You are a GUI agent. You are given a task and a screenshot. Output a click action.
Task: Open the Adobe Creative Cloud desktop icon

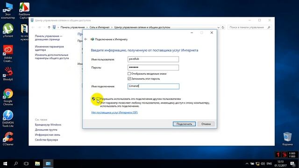click(x=8, y=54)
